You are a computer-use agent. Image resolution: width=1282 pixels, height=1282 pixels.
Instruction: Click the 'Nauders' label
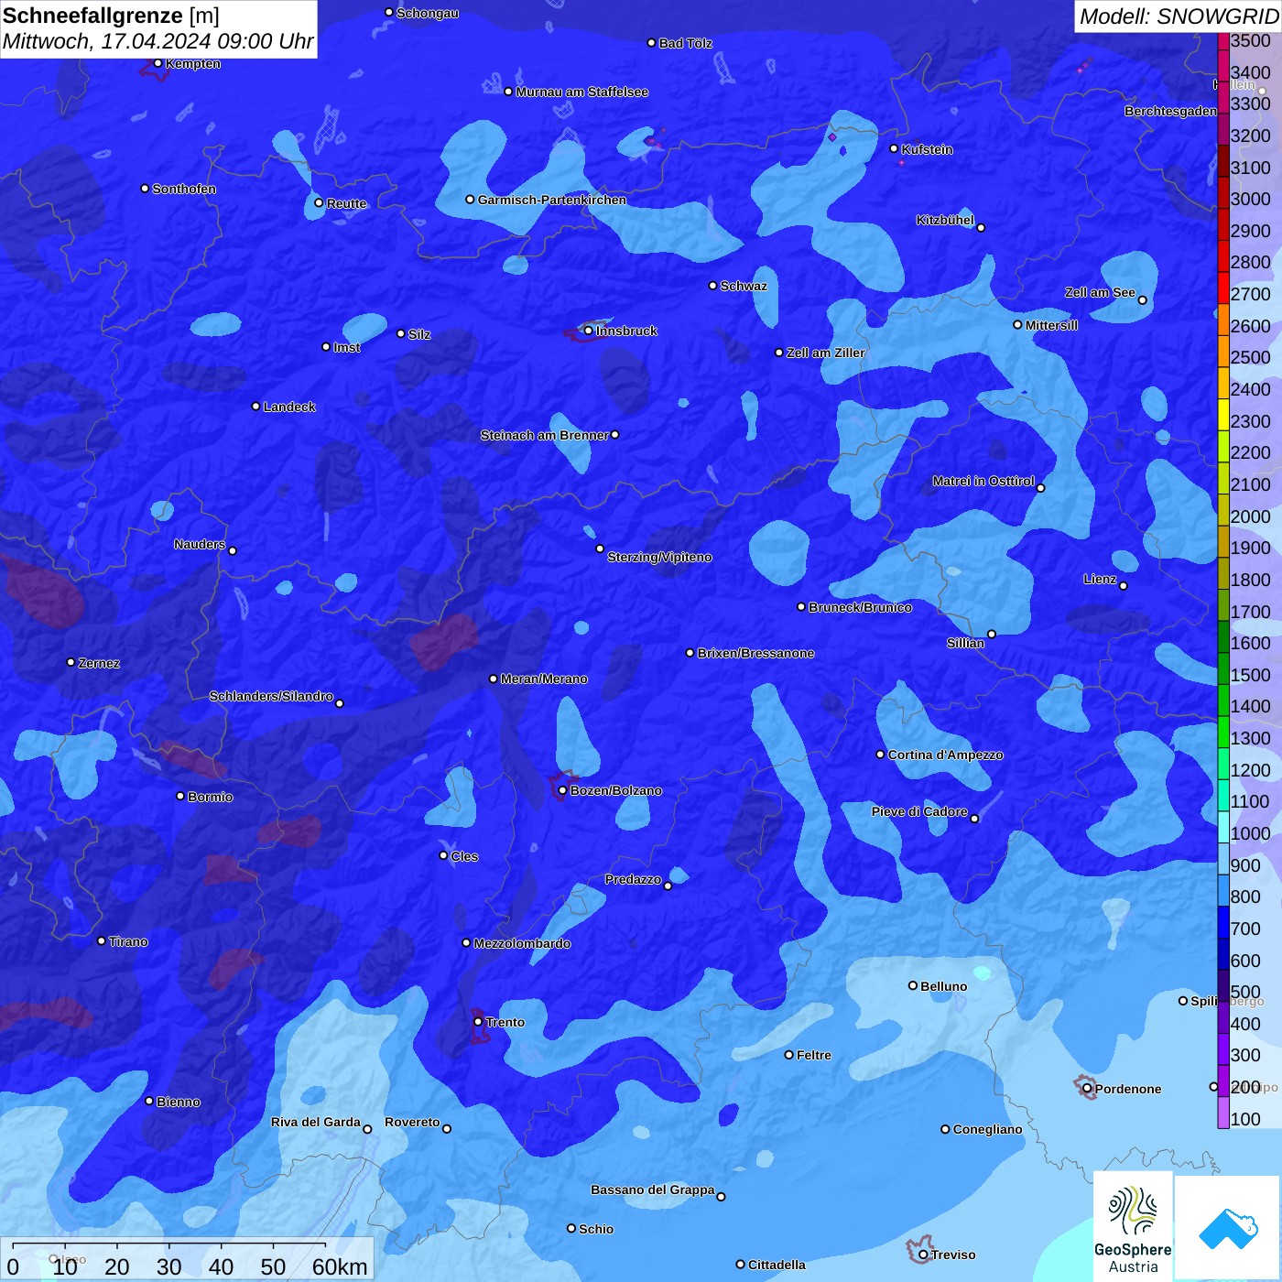coord(200,544)
